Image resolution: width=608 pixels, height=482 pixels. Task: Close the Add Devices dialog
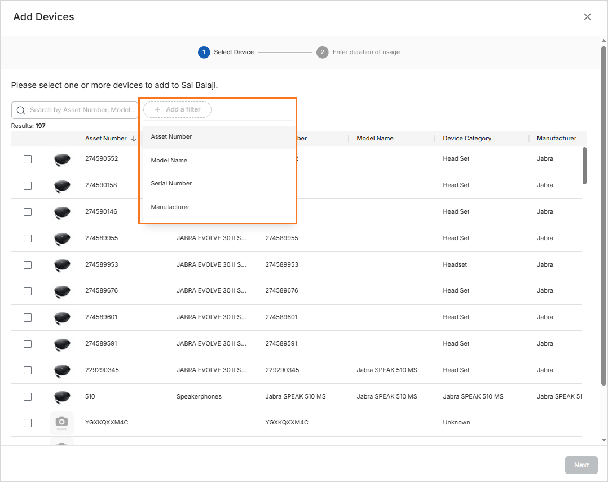pyautogui.click(x=587, y=17)
